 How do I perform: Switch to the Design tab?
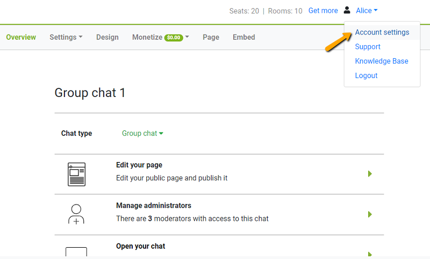(107, 37)
